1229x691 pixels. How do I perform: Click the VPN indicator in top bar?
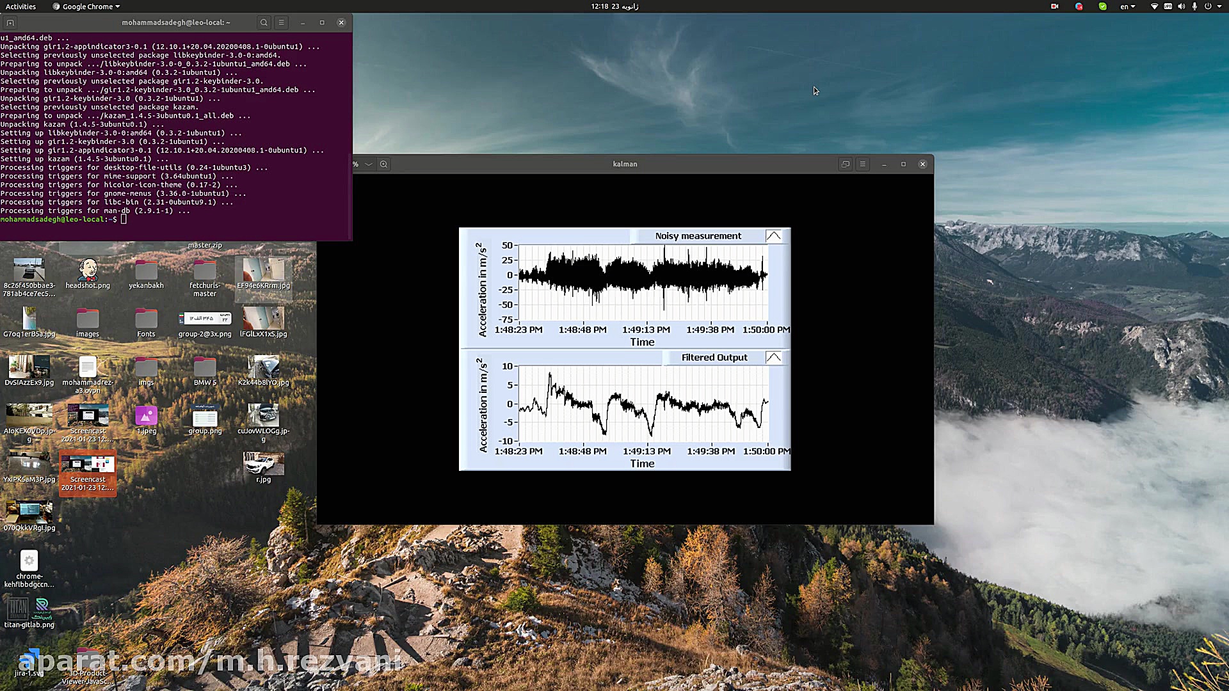[1168, 6]
